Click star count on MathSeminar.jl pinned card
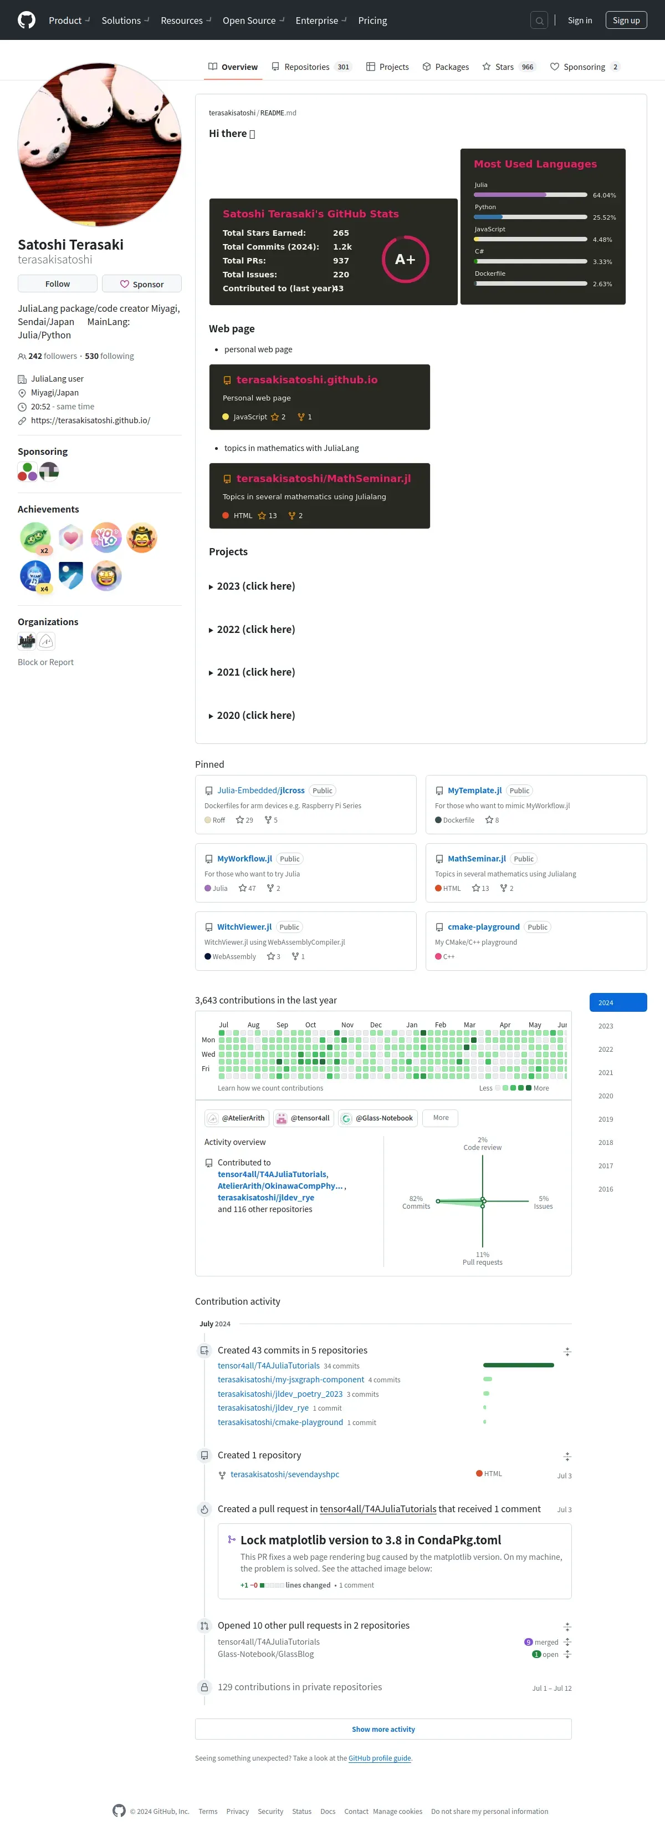The height and width of the screenshot is (1840, 665). click(480, 888)
